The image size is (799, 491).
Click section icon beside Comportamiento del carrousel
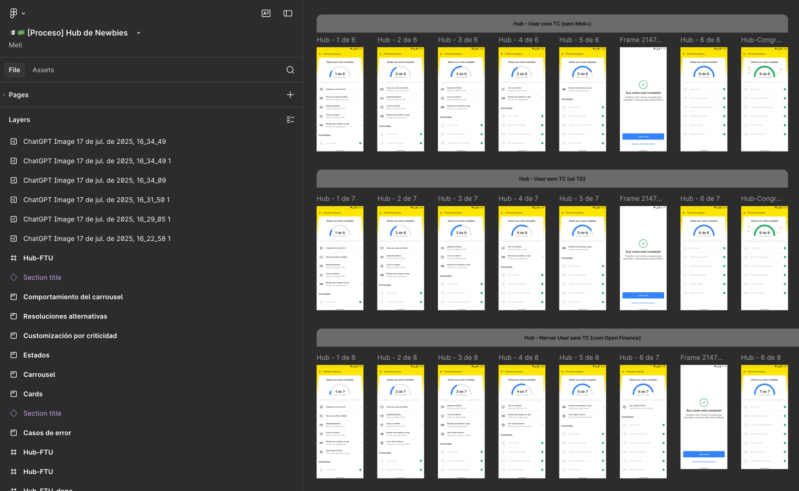click(x=14, y=297)
